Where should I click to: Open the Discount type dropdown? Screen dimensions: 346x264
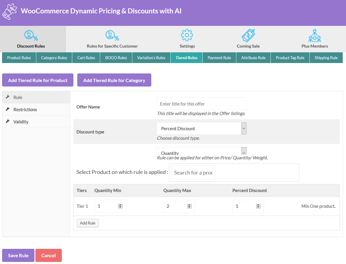tap(202, 128)
